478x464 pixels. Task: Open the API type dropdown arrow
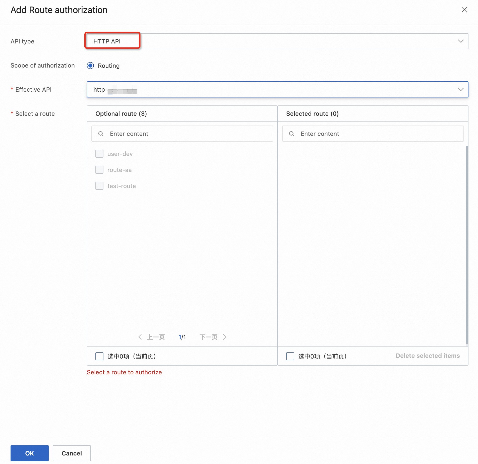tap(461, 41)
